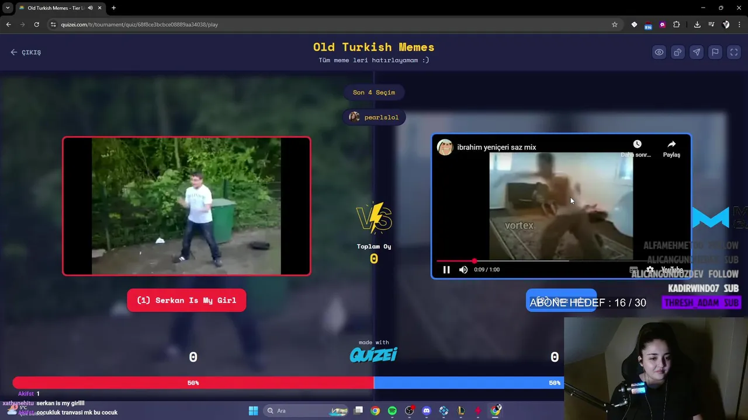The height and width of the screenshot is (420, 748).
Task: Open the tab search dropdown arrow
Action: click(x=8, y=8)
